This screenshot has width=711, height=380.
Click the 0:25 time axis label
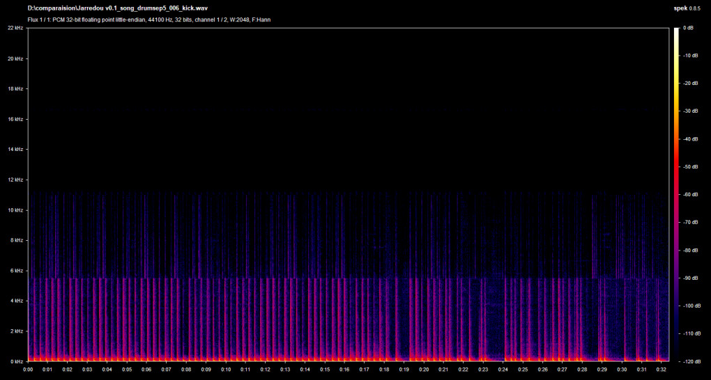tap(522, 370)
